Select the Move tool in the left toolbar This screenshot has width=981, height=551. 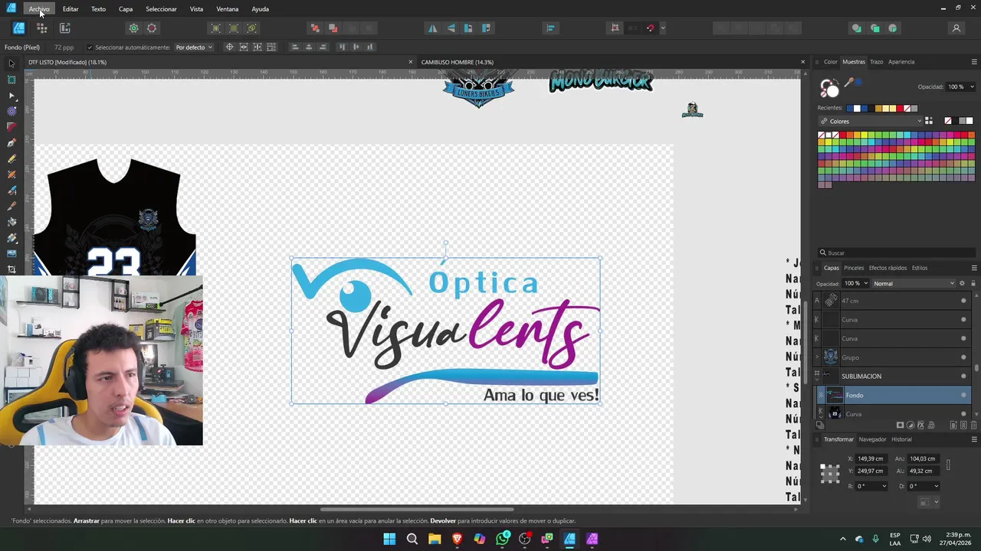click(11, 64)
